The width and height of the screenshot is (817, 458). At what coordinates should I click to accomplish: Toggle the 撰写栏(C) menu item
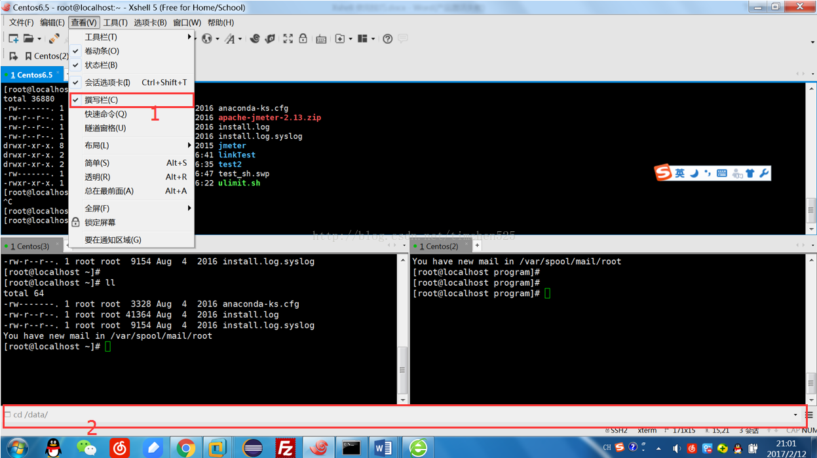pyautogui.click(x=132, y=100)
